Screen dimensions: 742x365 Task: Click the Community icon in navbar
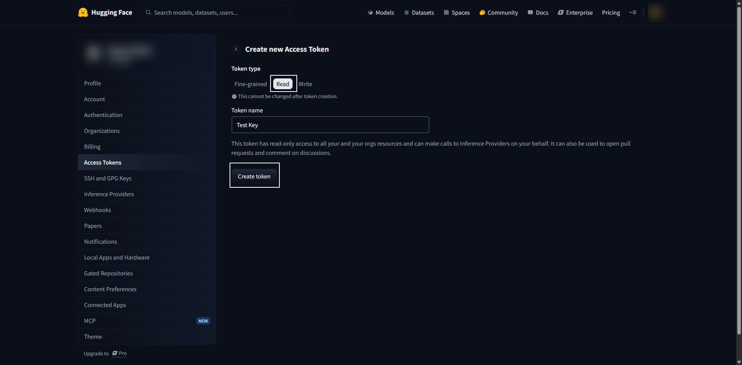[x=482, y=12]
